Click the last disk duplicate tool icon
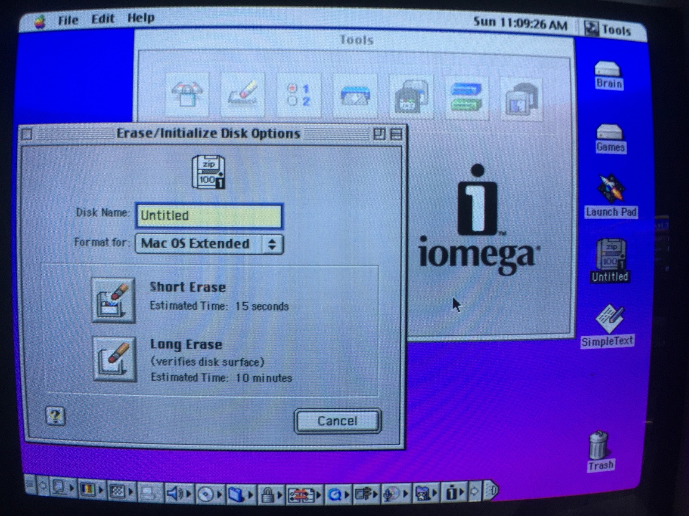This screenshot has height=516, width=689. [x=521, y=99]
